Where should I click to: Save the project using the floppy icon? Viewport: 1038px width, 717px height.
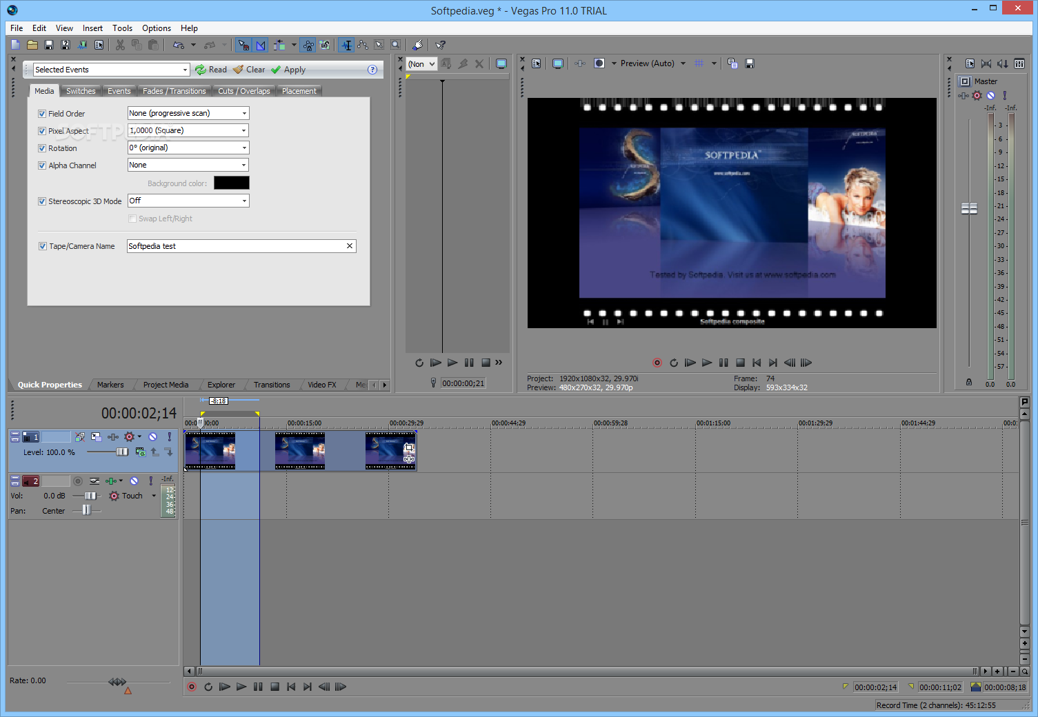click(x=49, y=45)
